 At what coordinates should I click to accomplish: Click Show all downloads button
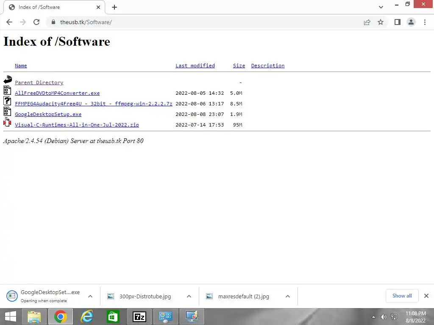tap(402, 296)
